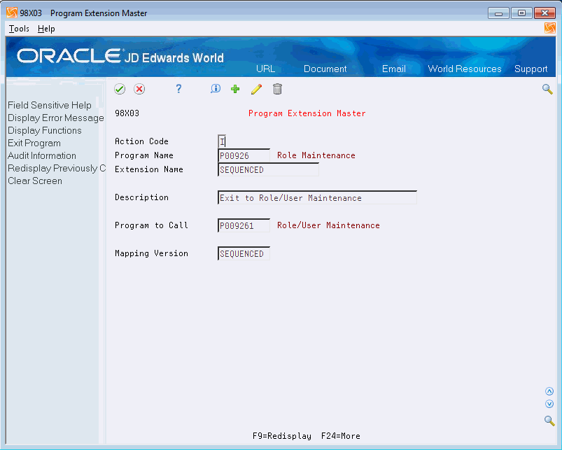
Task: Select Display Error Message in sidebar
Action: (x=55, y=118)
